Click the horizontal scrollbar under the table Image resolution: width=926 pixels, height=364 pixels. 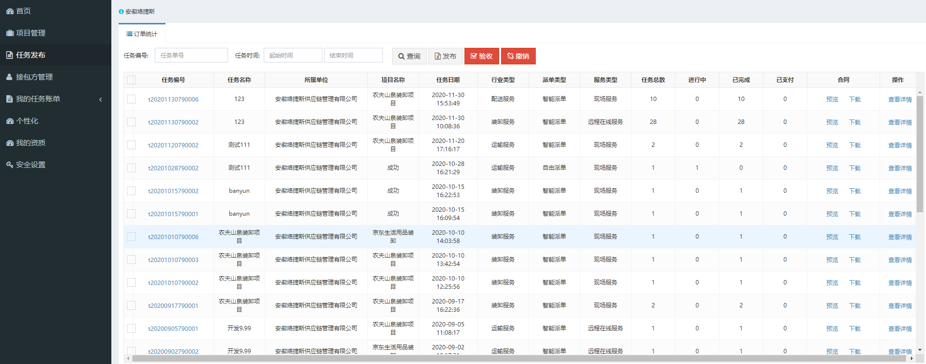coord(518,359)
